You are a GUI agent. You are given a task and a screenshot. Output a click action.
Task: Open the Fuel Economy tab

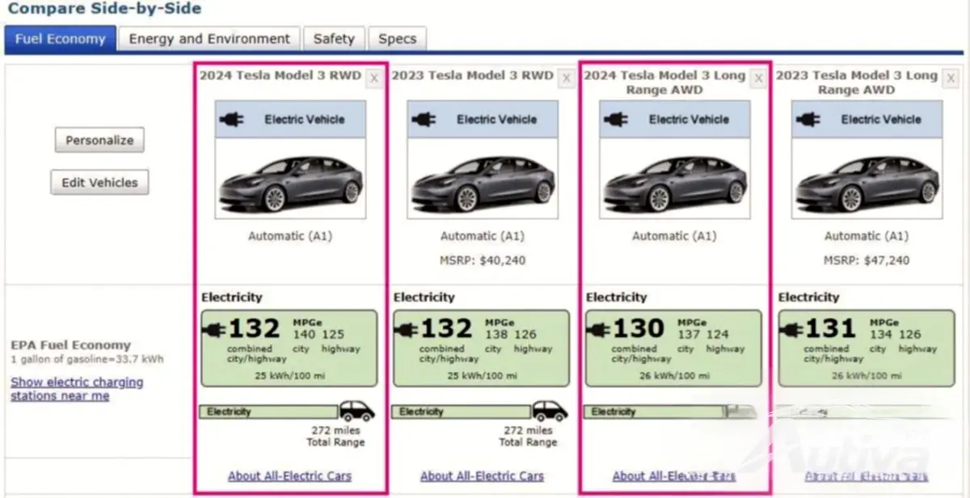61,39
